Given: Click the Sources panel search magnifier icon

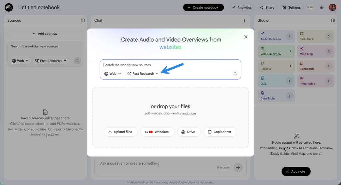Looking at the screenshot, I should point(77,61).
